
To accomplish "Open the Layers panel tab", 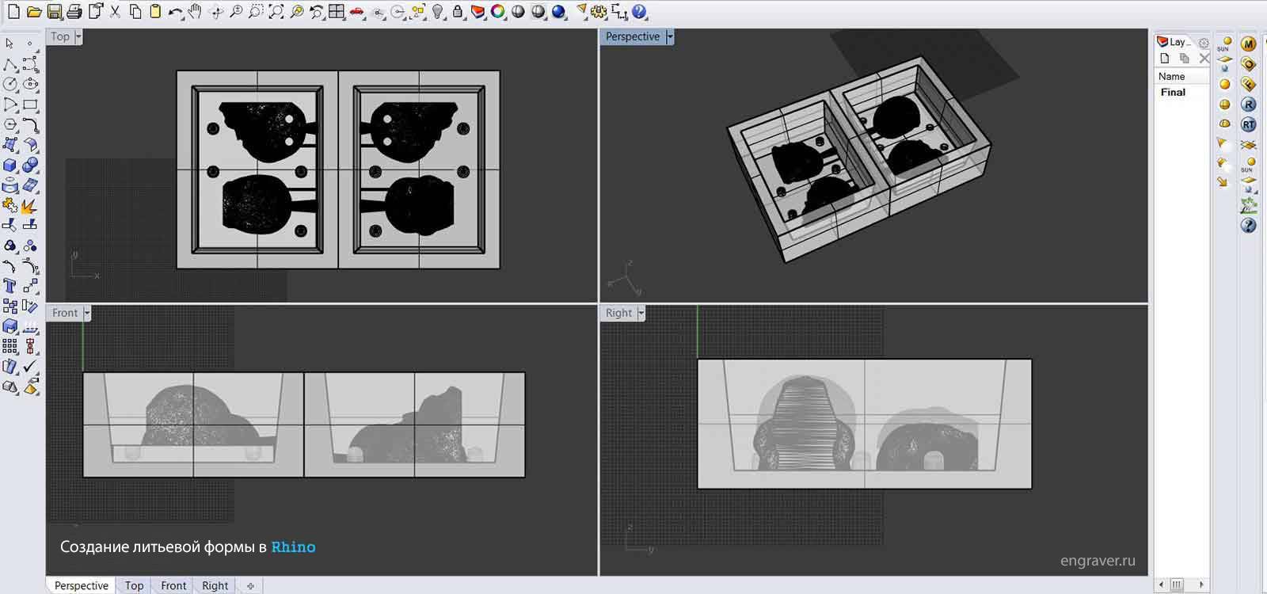I will coord(1174,43).
